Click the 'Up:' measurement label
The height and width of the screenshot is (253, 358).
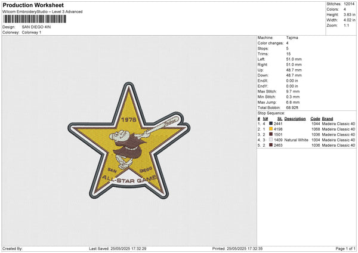coord(261,70)
